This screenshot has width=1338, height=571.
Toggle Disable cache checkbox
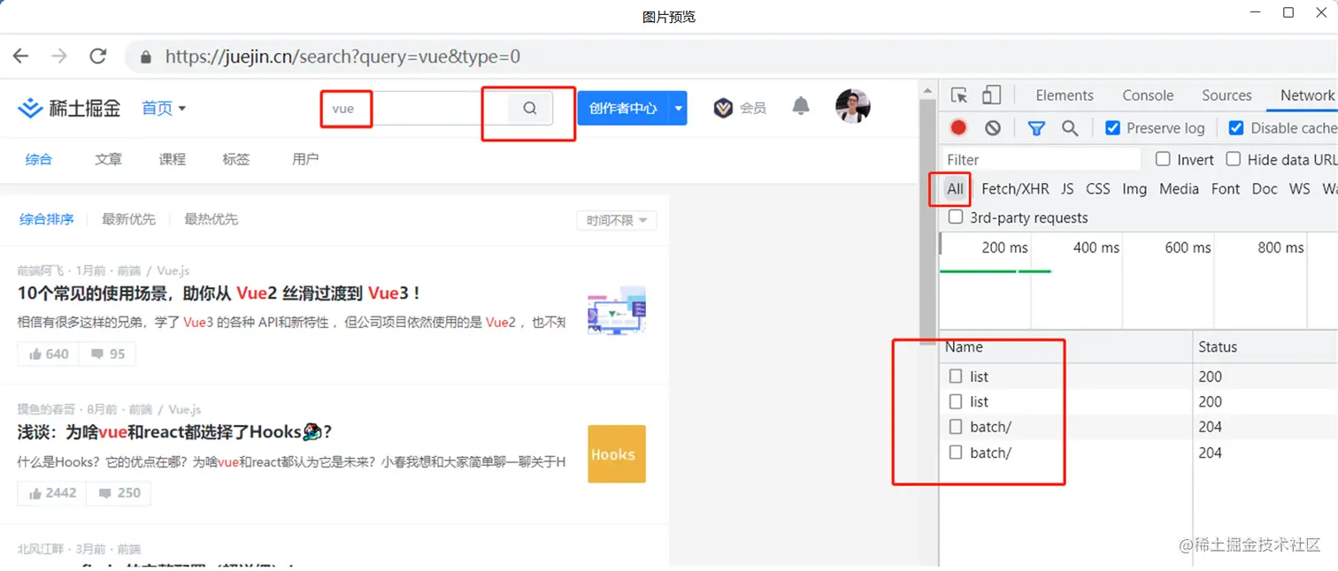tap(1236, 128)
